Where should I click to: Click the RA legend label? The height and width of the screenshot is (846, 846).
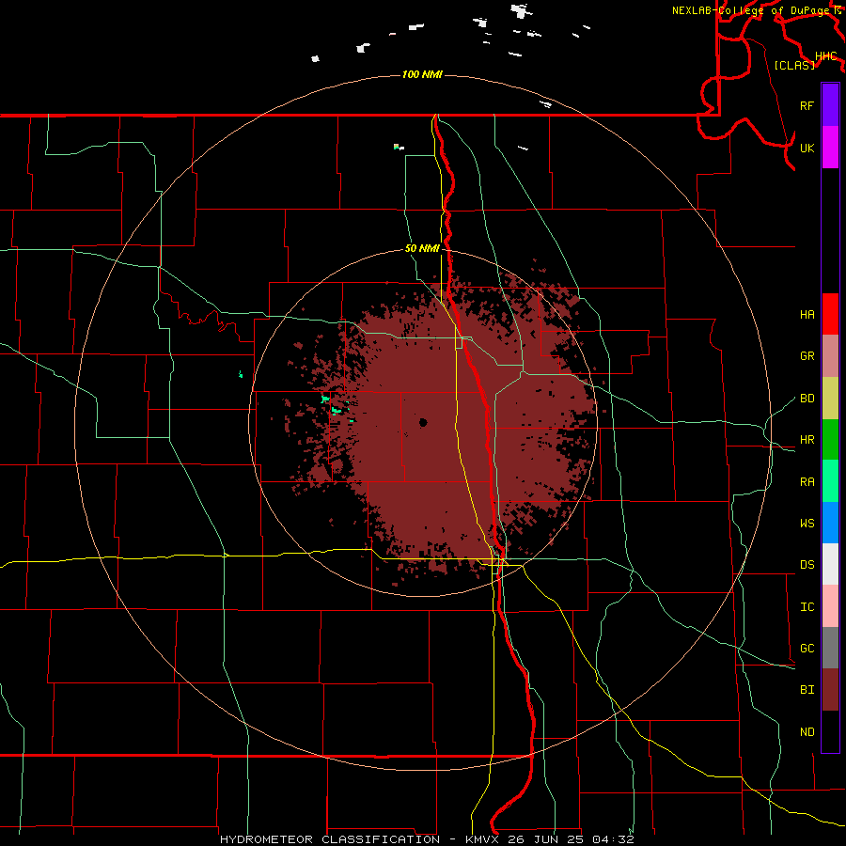807,482
